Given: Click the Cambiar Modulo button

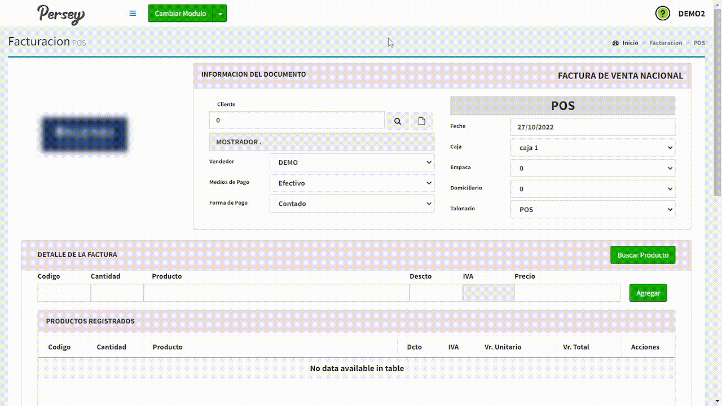Looking at the screenshot, I should point(180,14).
